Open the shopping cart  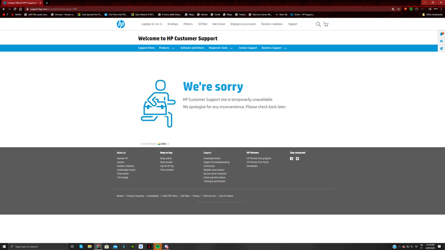pos(326,24)
